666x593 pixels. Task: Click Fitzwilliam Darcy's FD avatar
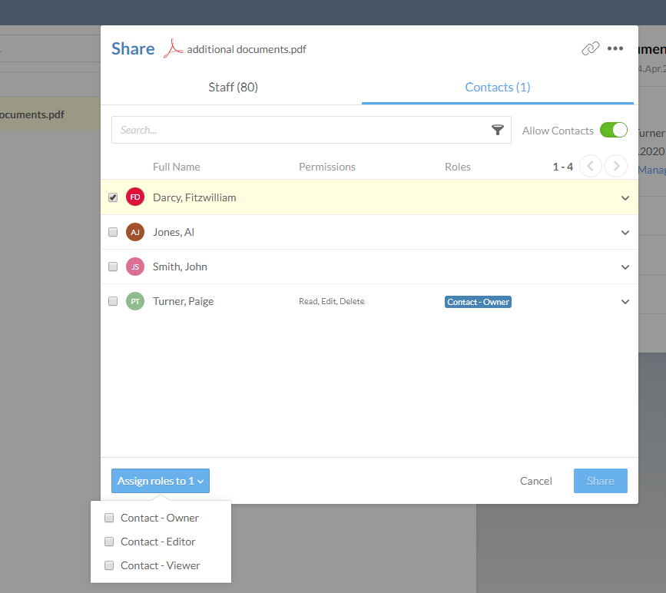134,197
